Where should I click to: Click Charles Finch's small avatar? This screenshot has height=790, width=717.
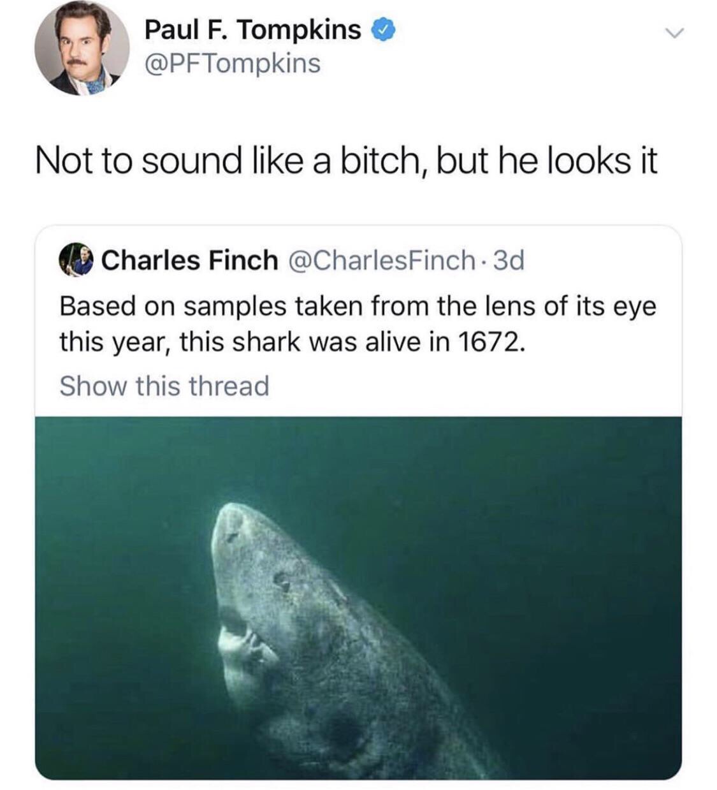click(76, 260)
